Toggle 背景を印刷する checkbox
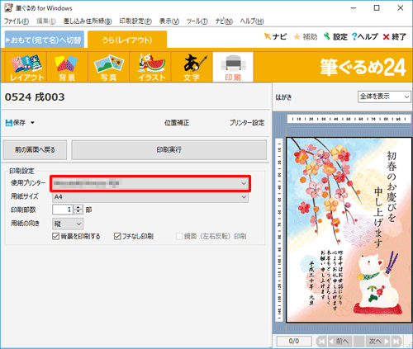Viewport: 413px width, 349px height. 55,236
